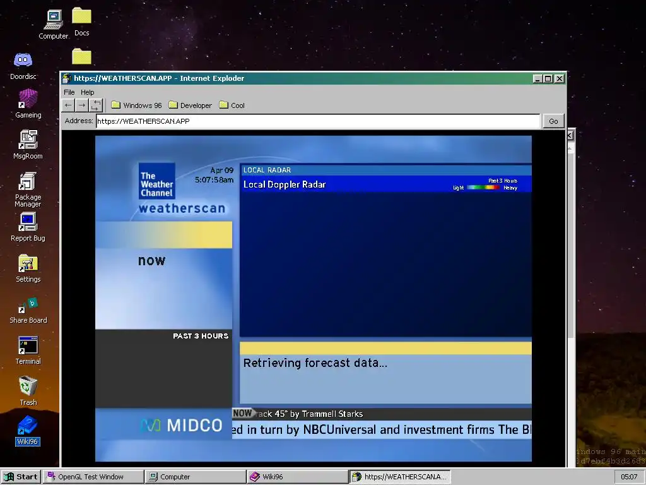646x485 pixels.
Task: Click the now label in left panel
Action: (x=151, y=261)
